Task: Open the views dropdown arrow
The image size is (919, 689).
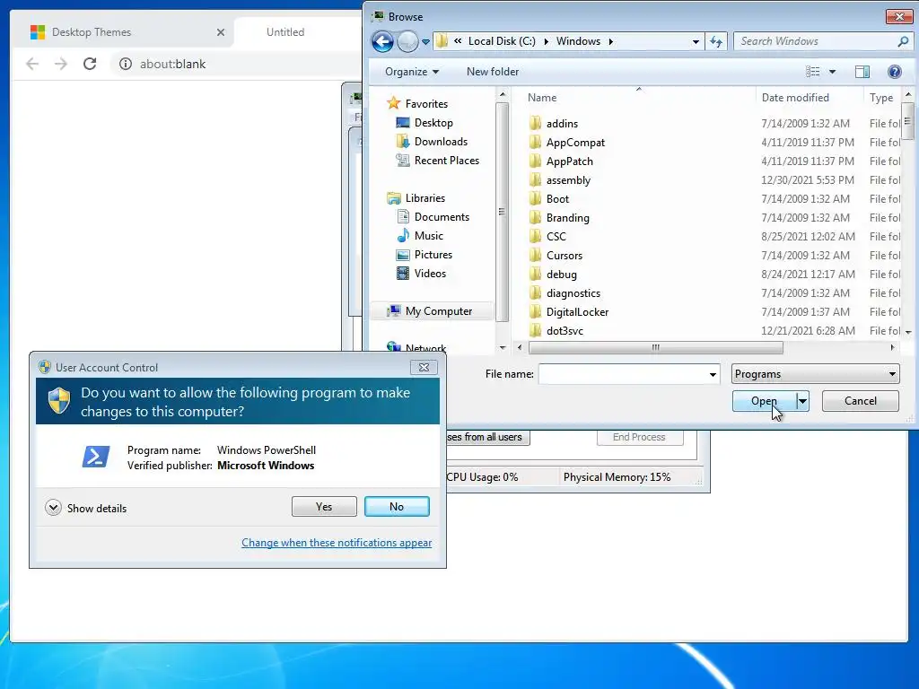Action: [x=832, y=72]
